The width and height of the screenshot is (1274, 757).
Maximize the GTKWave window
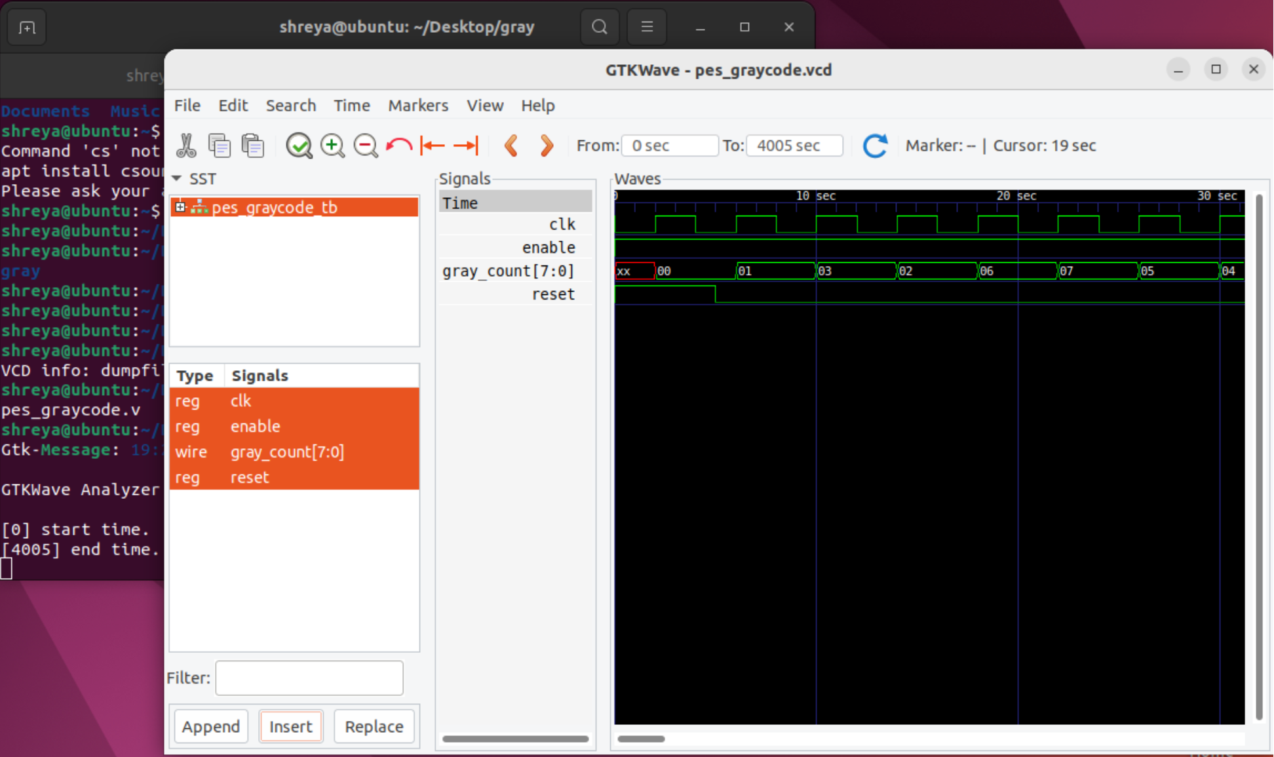click(x=1216, y=69)
